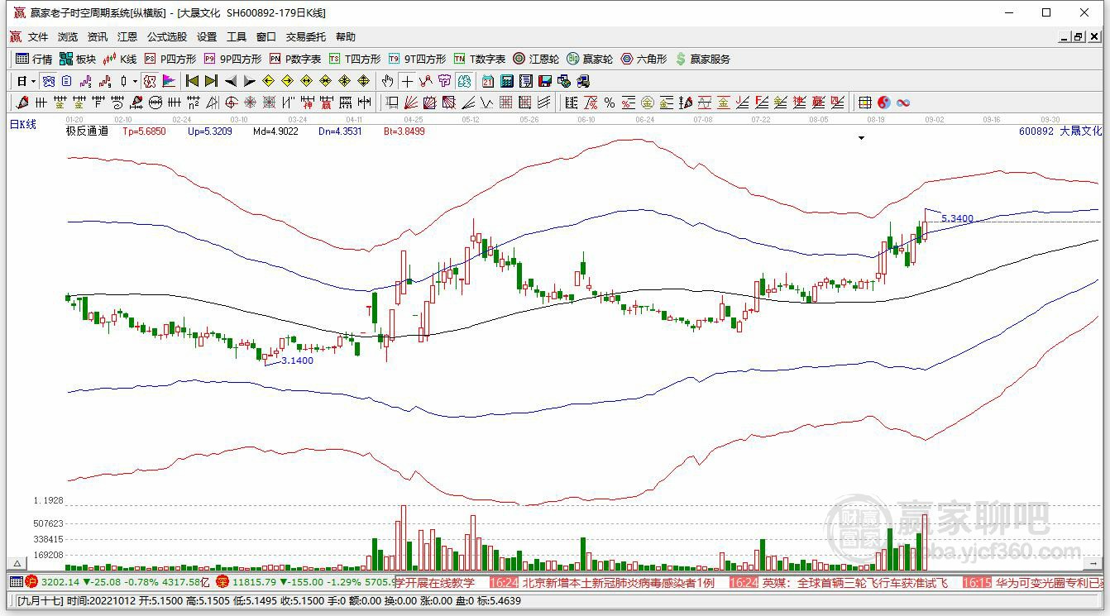Open the 六角形 hexagon tool
Image resolution: width=1110 pixels, height=616 pixels.
644,59
